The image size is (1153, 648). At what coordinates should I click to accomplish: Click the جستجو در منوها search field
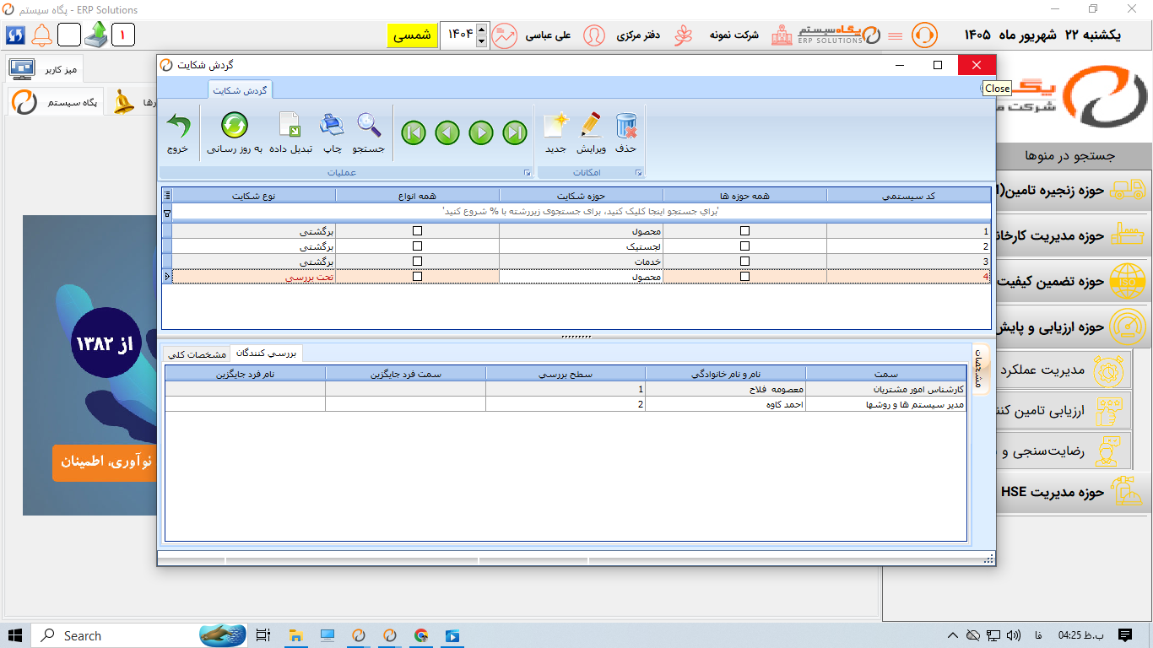(1017, 155)
